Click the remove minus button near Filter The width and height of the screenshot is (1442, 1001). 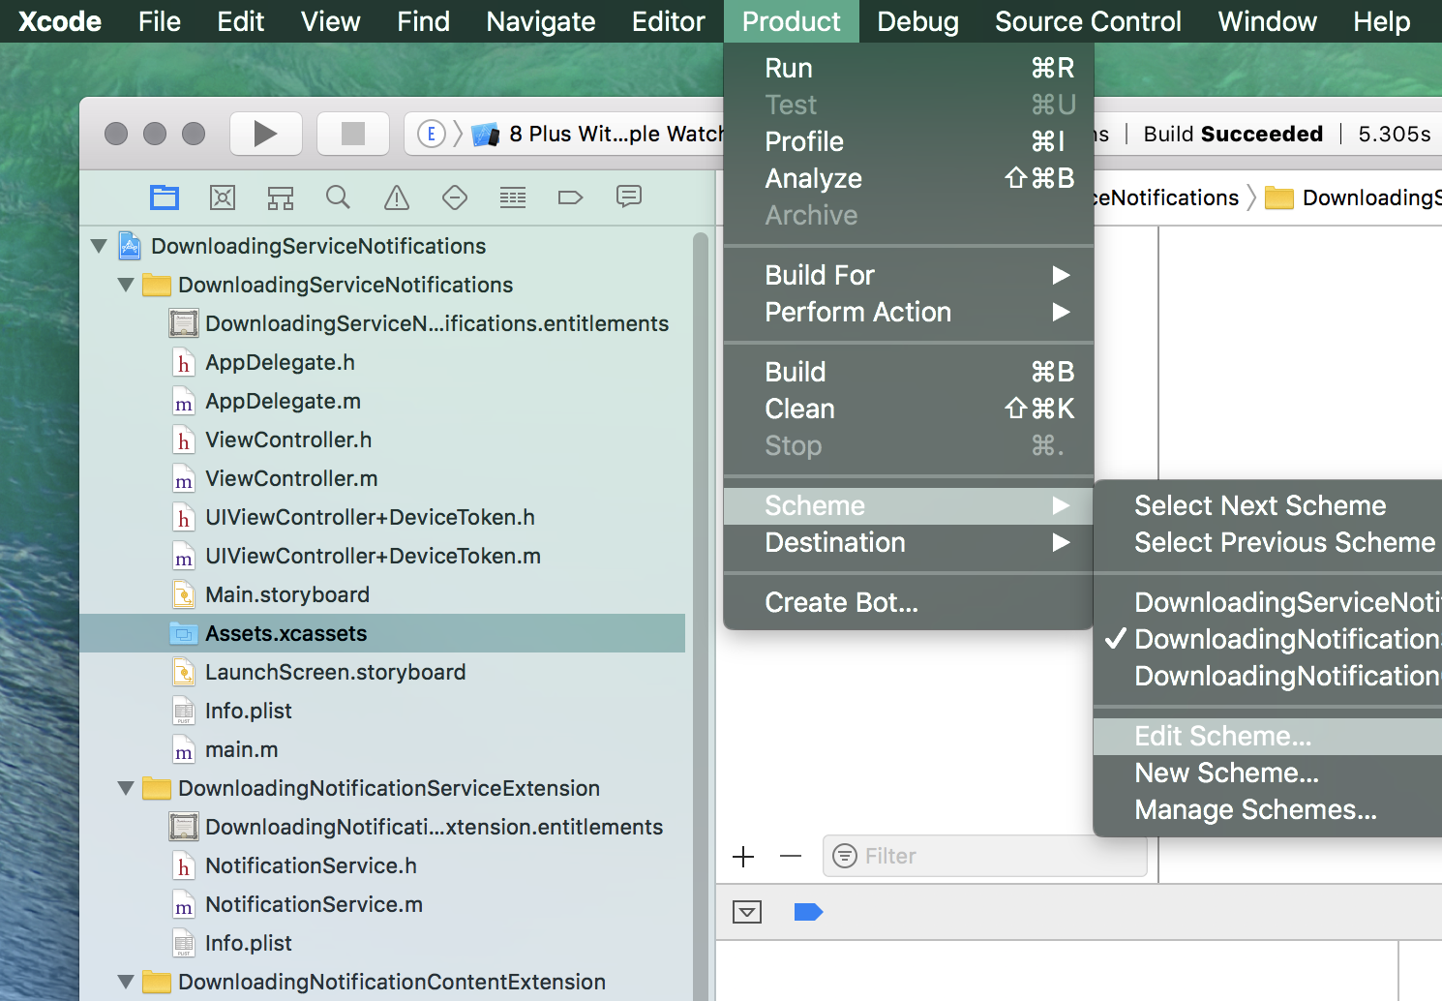tap(791, 856)
